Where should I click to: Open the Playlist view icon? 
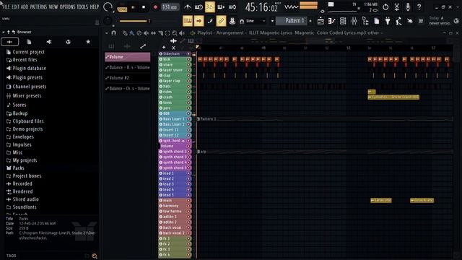click(x=321, y=21)
